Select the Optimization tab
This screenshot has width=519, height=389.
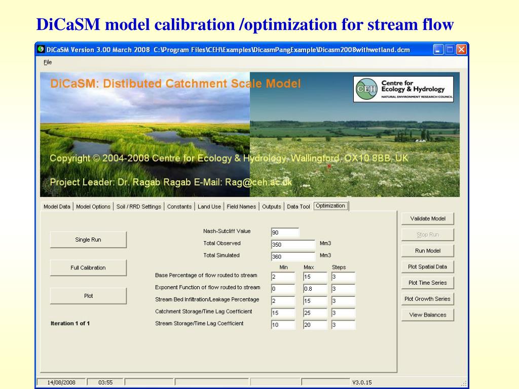tap(330, 206)
